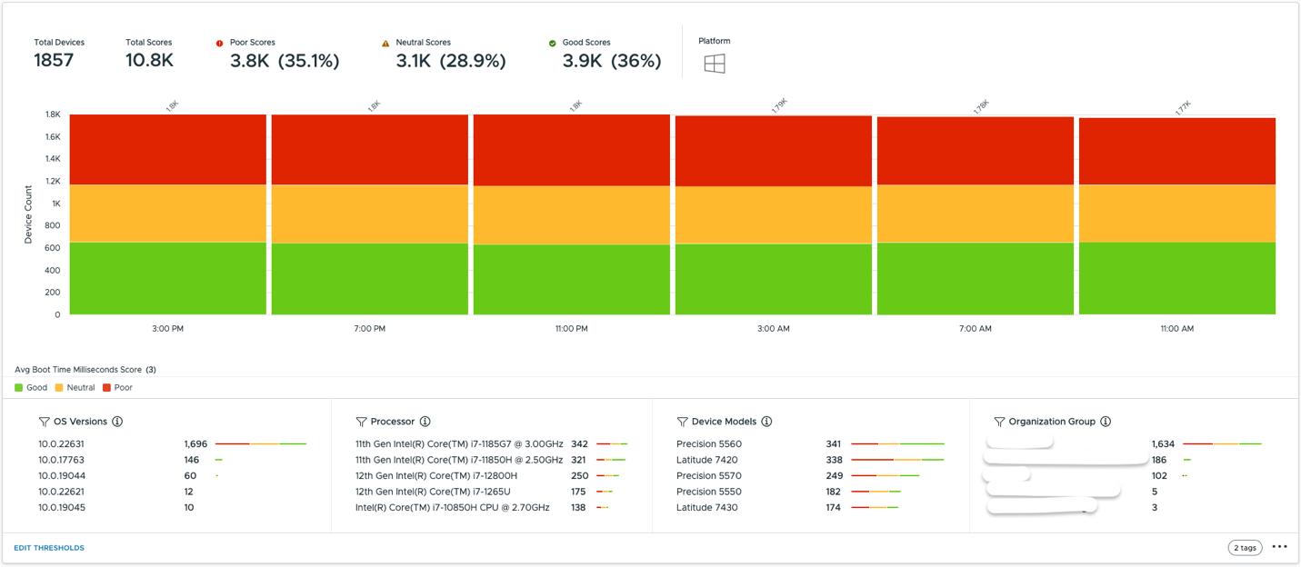
Task: Click the info icon beside Organization Group
Action: pos(1106,421)
